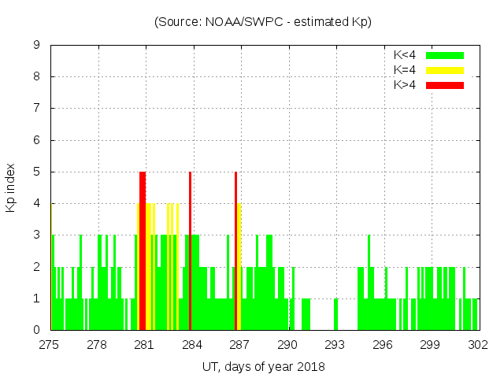The width and height of the screenshot is (504, 378).
Task: Click the yellow K=4 legend swatch
Action: pyautogui.click(x=445, y=70)
